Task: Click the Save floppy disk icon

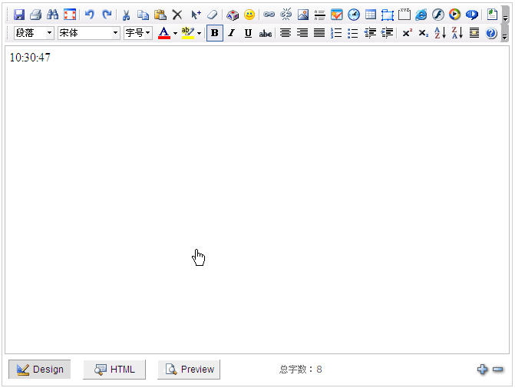Action: coord(19,15)
